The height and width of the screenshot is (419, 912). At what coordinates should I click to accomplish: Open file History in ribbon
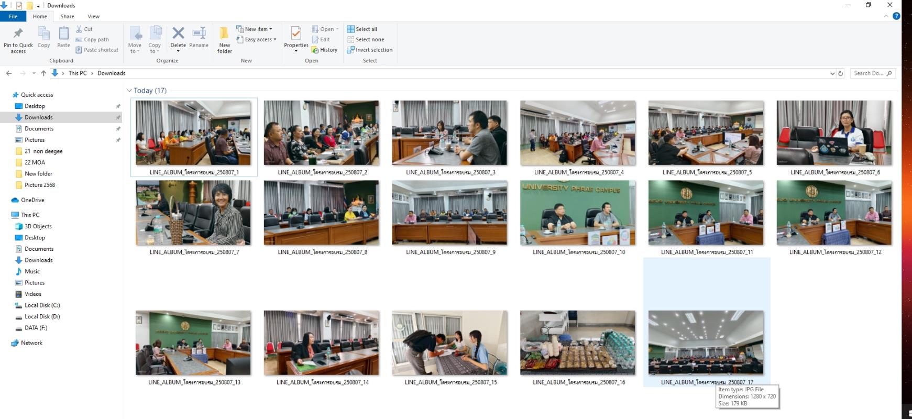[324, 50]
